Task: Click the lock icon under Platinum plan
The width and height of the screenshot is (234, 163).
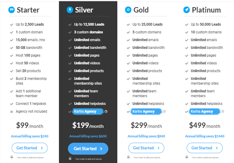Action: (x=187, y=157)
